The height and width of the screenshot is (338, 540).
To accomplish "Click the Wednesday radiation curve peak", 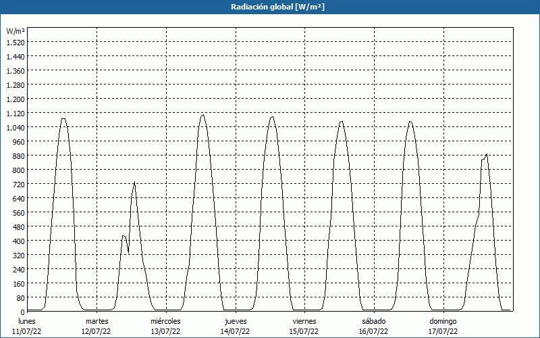I will pyautogui.click(x=202, y=115).
